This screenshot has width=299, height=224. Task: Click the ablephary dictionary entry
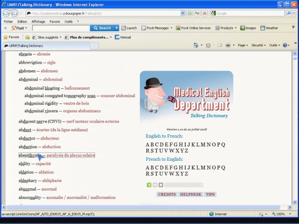point(40,180)
